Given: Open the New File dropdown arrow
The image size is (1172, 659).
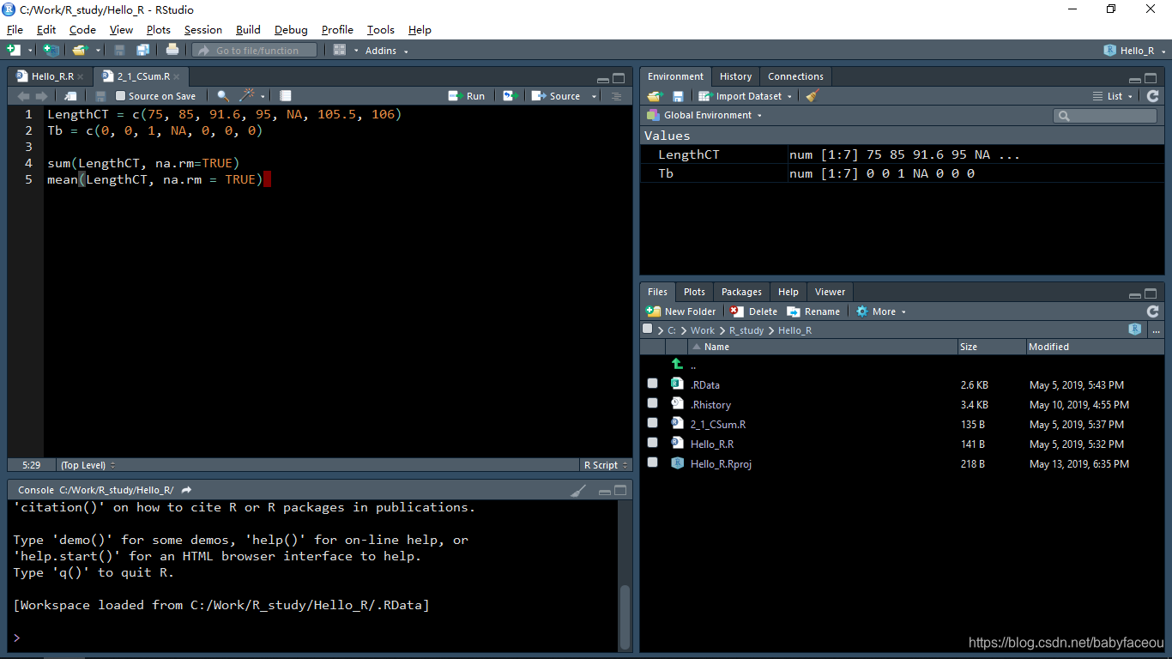Looking at the screenshot, I should [30, 51].
